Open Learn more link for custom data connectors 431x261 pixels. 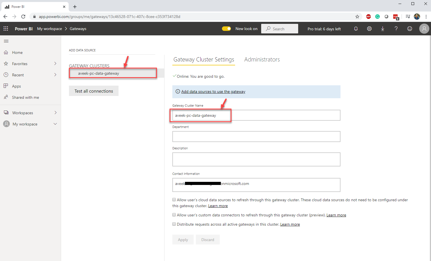tap(336, 215)
